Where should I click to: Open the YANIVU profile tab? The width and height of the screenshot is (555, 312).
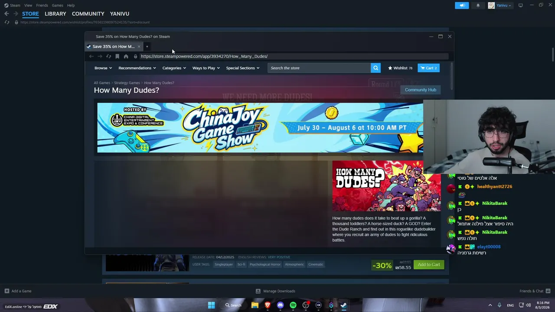pos(120,14)
